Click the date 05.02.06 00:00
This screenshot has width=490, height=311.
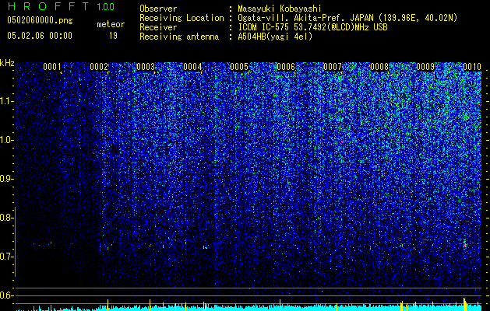point(40,36)
